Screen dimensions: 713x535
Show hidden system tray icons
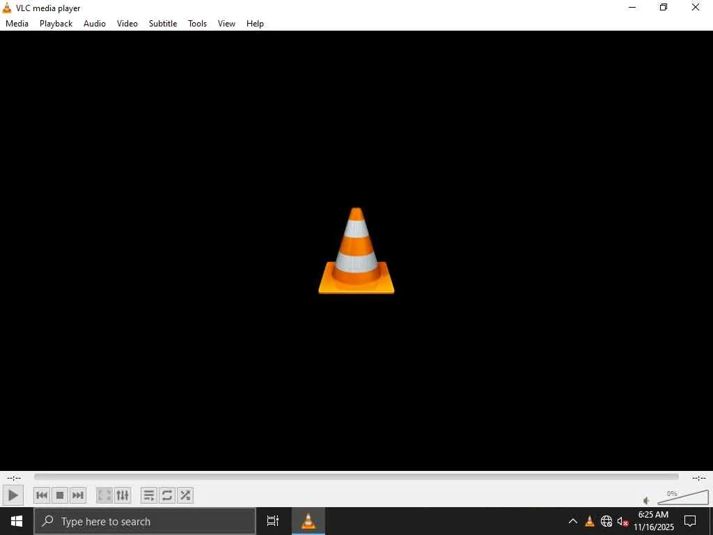click(x=573, y=521)
